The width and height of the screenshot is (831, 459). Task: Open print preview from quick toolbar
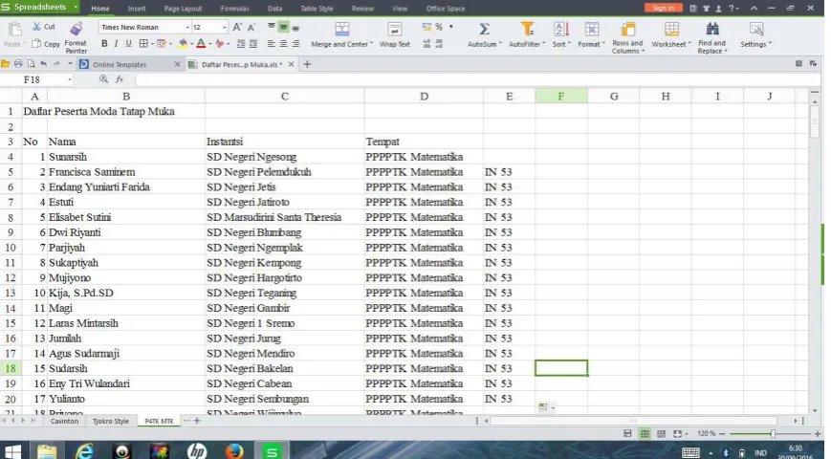point(31,64)
